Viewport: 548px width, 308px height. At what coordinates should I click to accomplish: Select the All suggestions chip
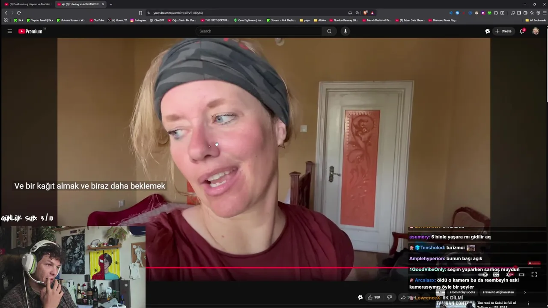pos(441,292)
